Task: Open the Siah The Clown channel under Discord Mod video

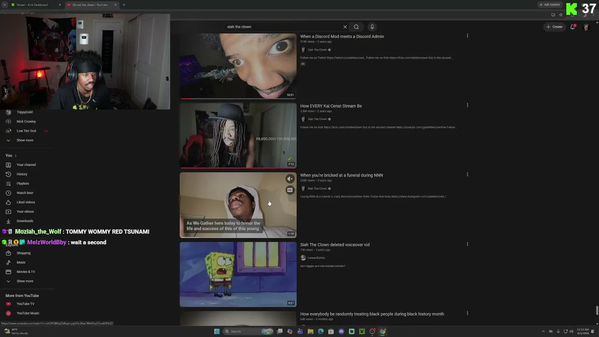Action: (x=317, y=50)
